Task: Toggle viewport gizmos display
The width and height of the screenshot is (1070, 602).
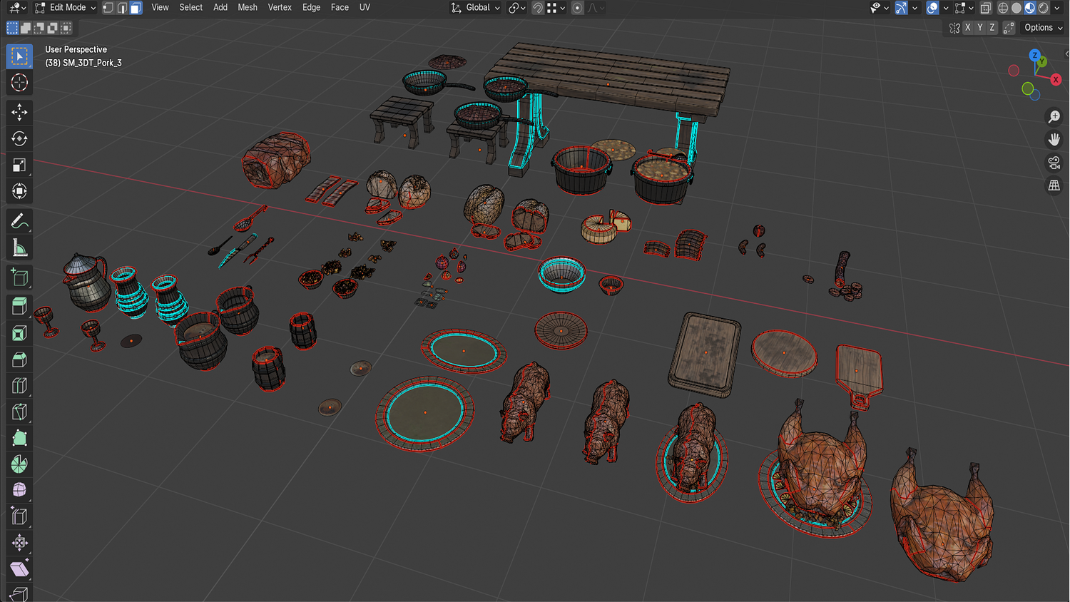Action: tap(902, 8)
